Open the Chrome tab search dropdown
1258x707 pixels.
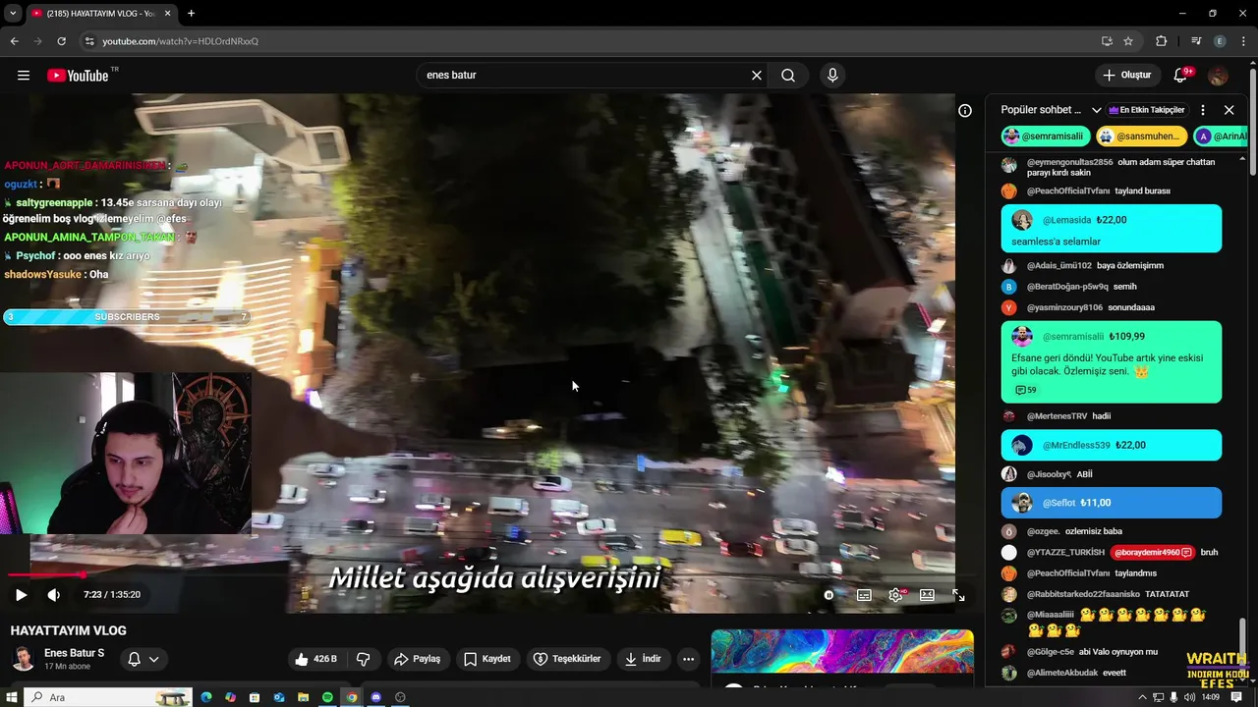12,13
